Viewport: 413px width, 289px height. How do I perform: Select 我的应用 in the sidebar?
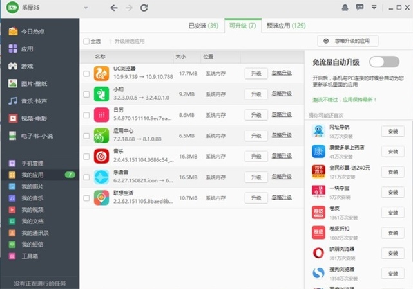coord(39,175)
